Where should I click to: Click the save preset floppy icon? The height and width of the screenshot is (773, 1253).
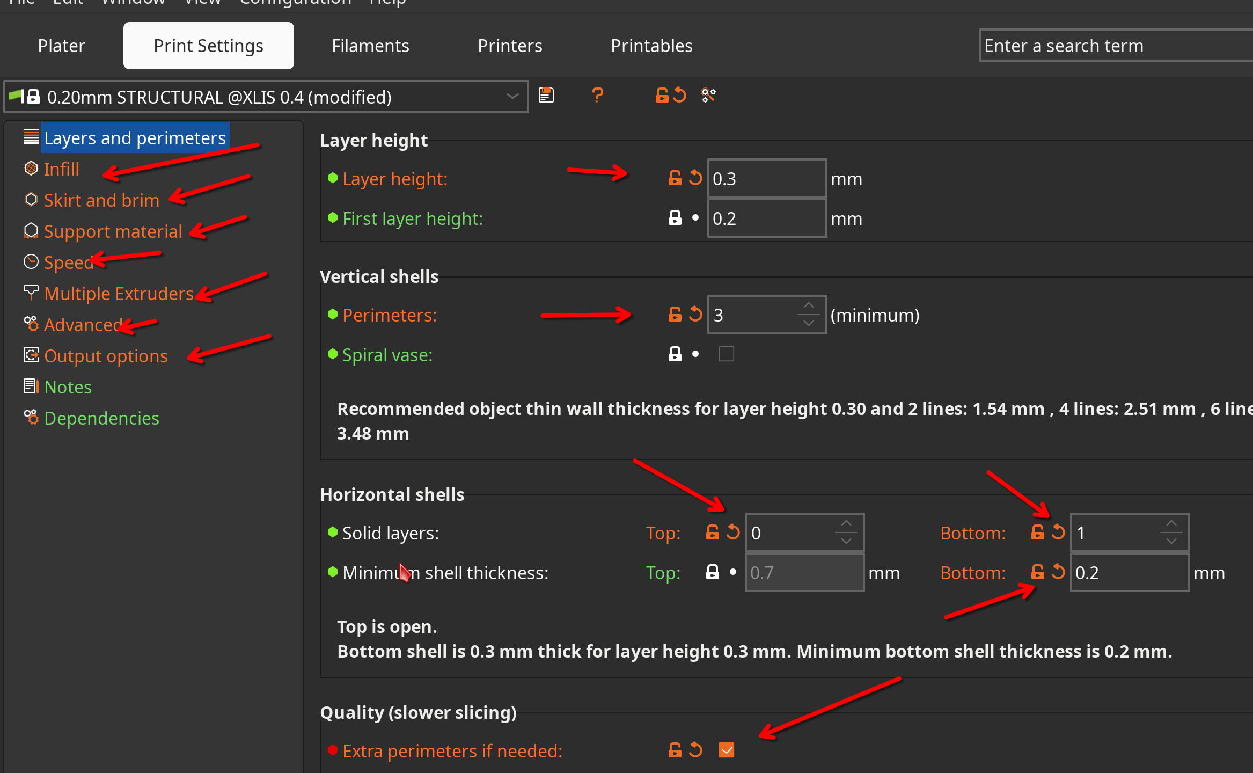click(x=546, y=96)
